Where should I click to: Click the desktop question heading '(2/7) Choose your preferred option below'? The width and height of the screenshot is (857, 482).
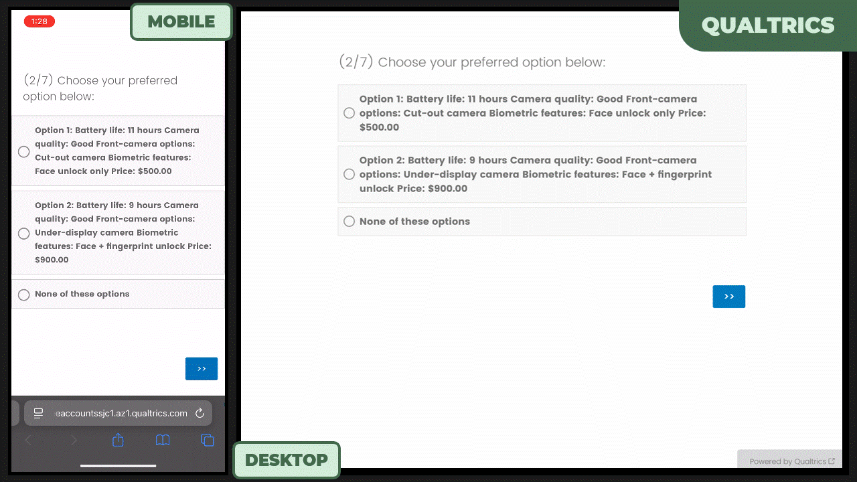click(x=472, y=62)
